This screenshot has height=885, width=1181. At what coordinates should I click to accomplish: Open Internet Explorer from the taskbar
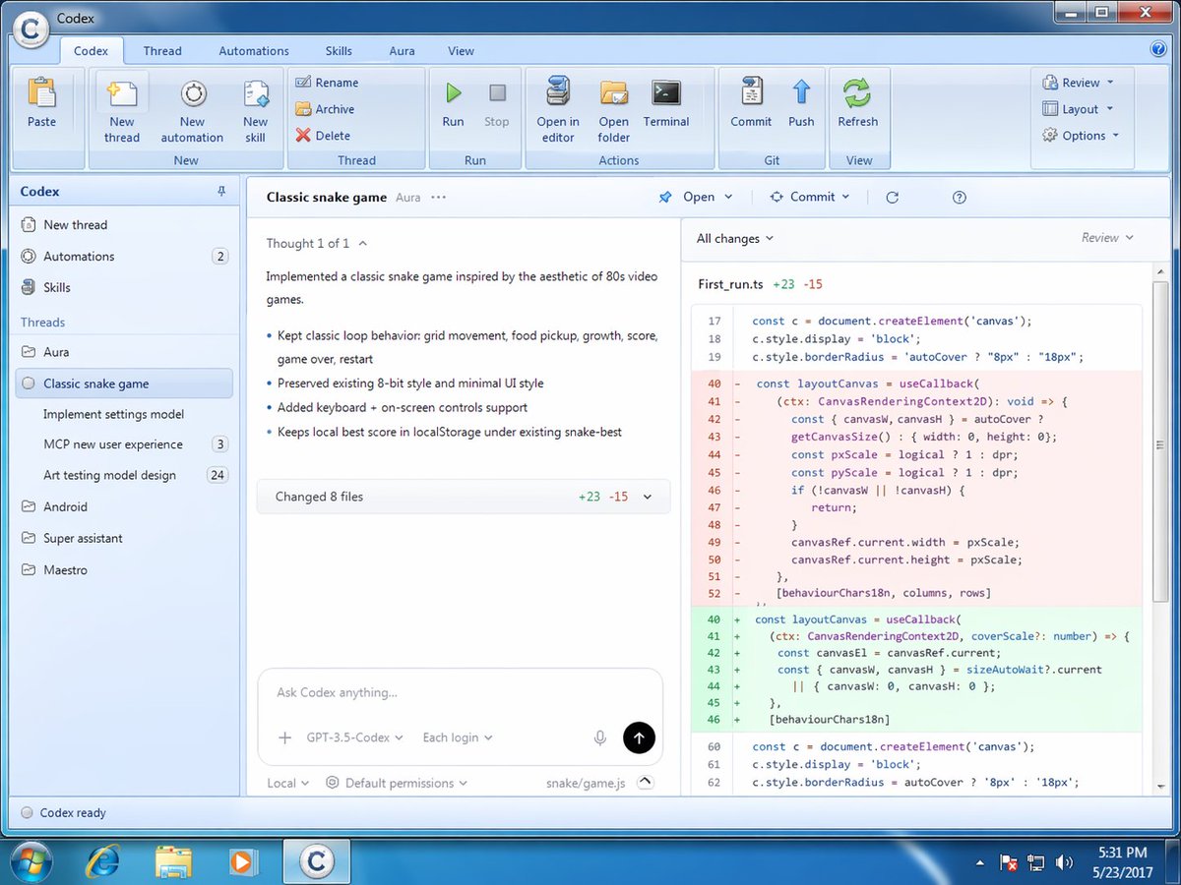[102, 861]
